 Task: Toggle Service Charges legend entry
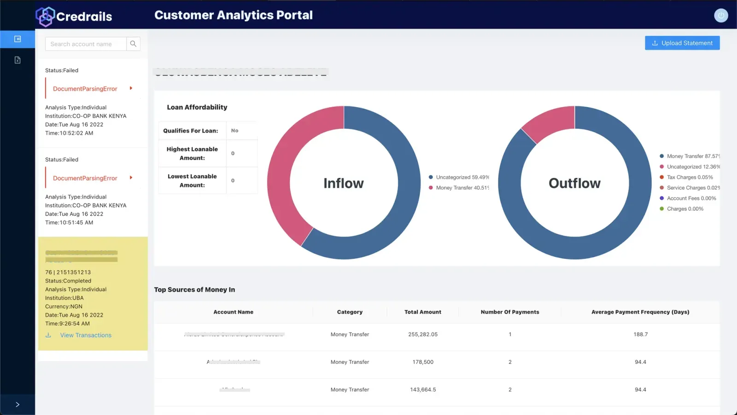coord(690,188)
